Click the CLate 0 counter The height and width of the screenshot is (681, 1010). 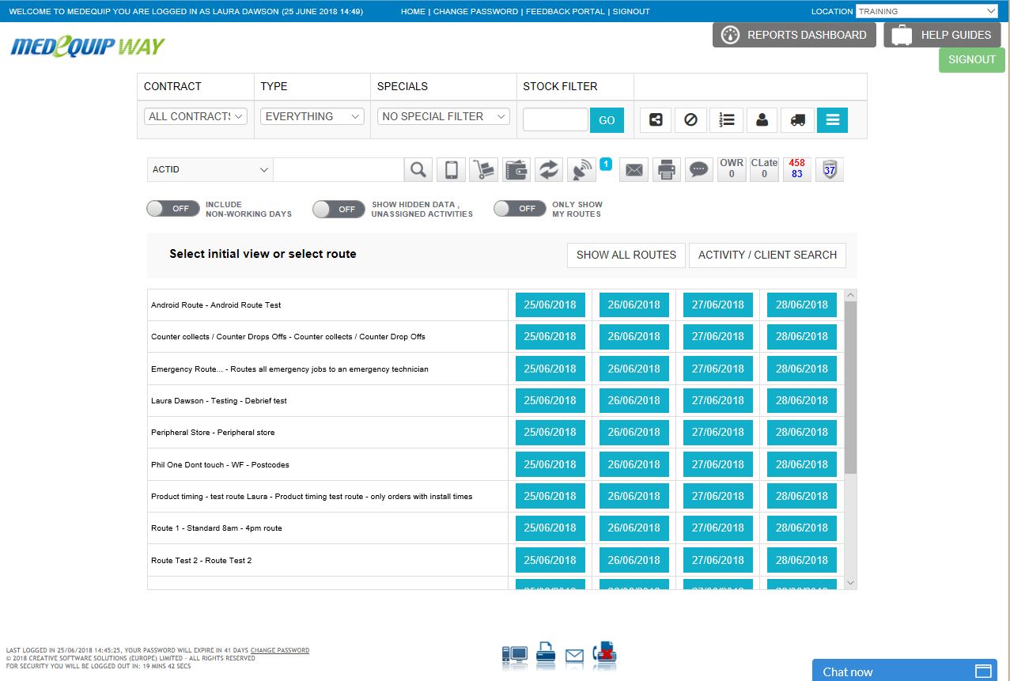[x=764, y=169]
